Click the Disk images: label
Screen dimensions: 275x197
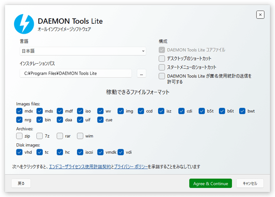tap(28, 145)
